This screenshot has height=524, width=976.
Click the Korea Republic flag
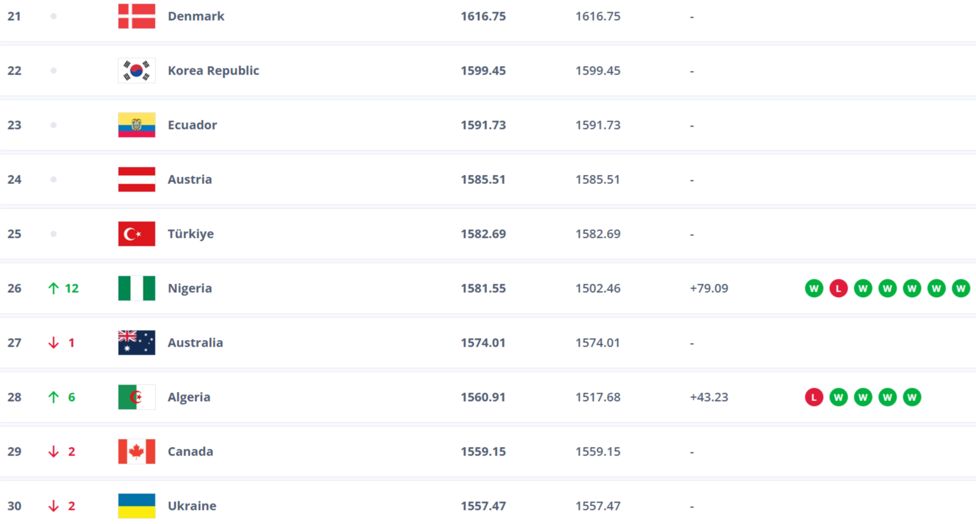[x=136, y=71]
